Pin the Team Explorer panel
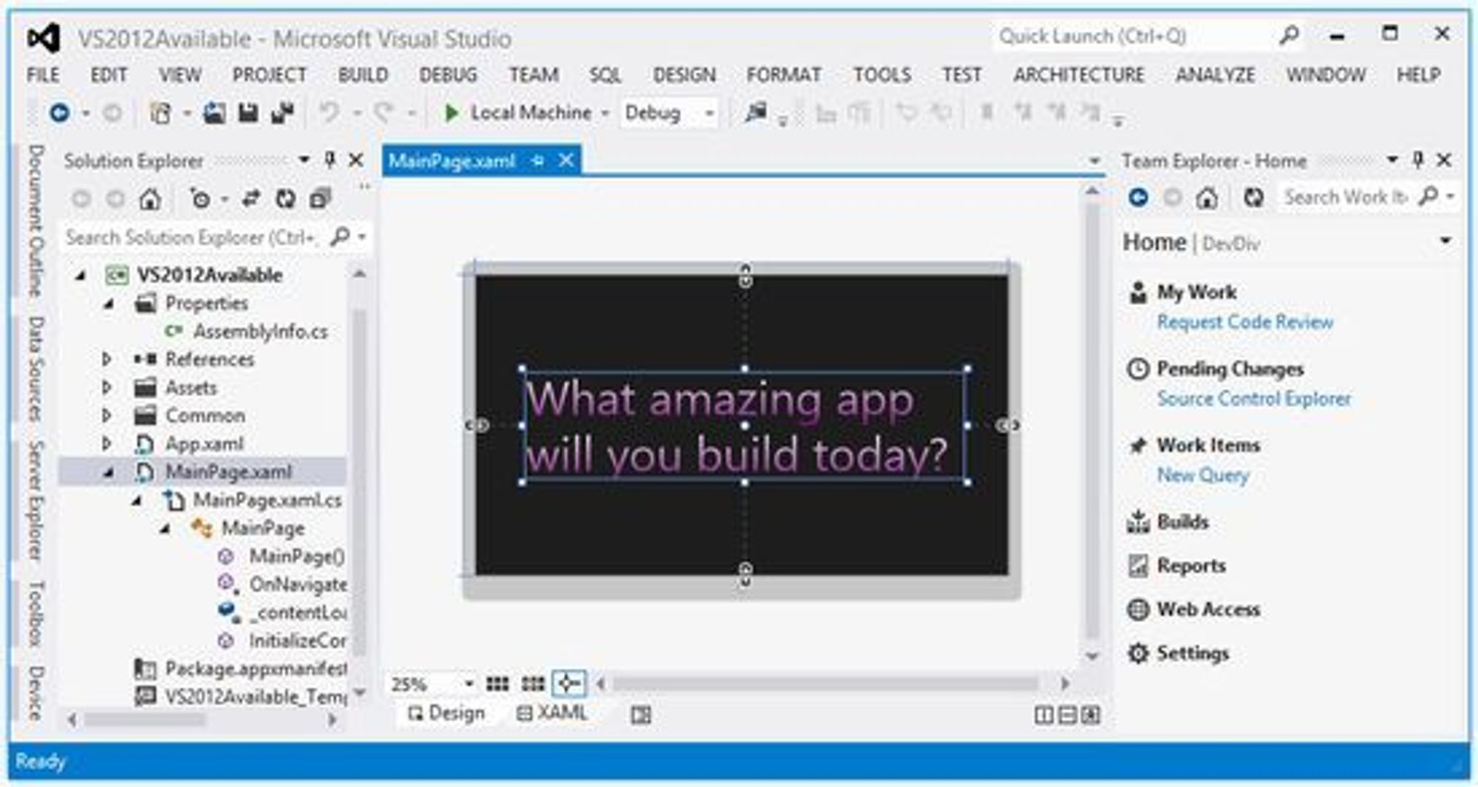Image resolution: width=1478 pixels, height=787 pixels. pos(1417,160)
